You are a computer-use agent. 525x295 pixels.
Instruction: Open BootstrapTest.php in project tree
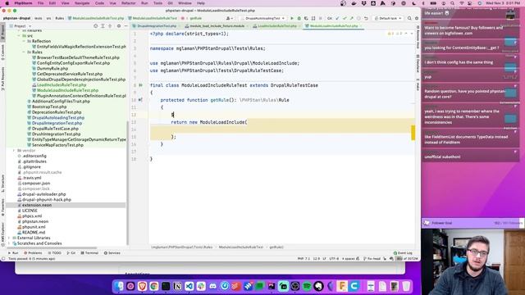click(x=49, y=107)
